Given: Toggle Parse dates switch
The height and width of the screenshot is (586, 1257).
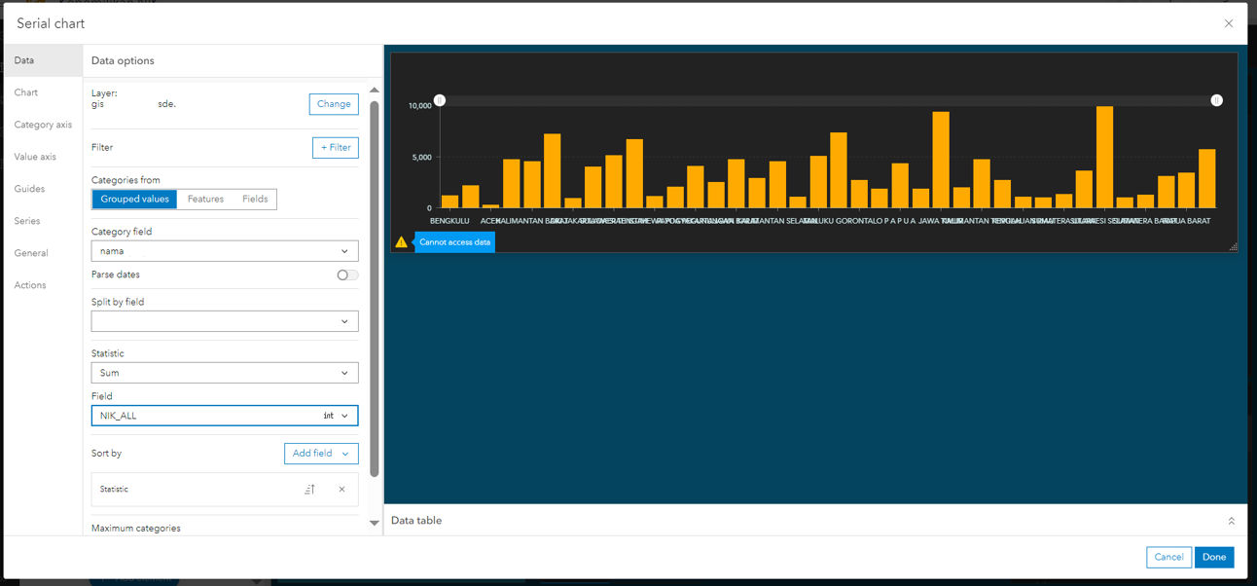Looking at the screenshot, I should (347, 275).
